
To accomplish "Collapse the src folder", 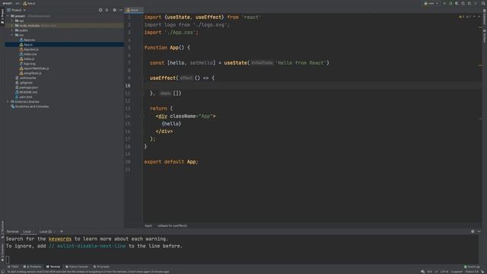I will click(12, 35).
